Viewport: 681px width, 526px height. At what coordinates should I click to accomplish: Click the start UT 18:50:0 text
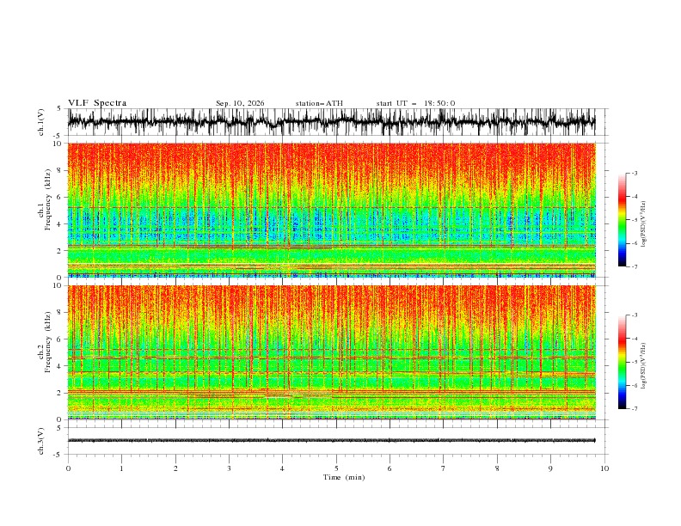point(415,103)
